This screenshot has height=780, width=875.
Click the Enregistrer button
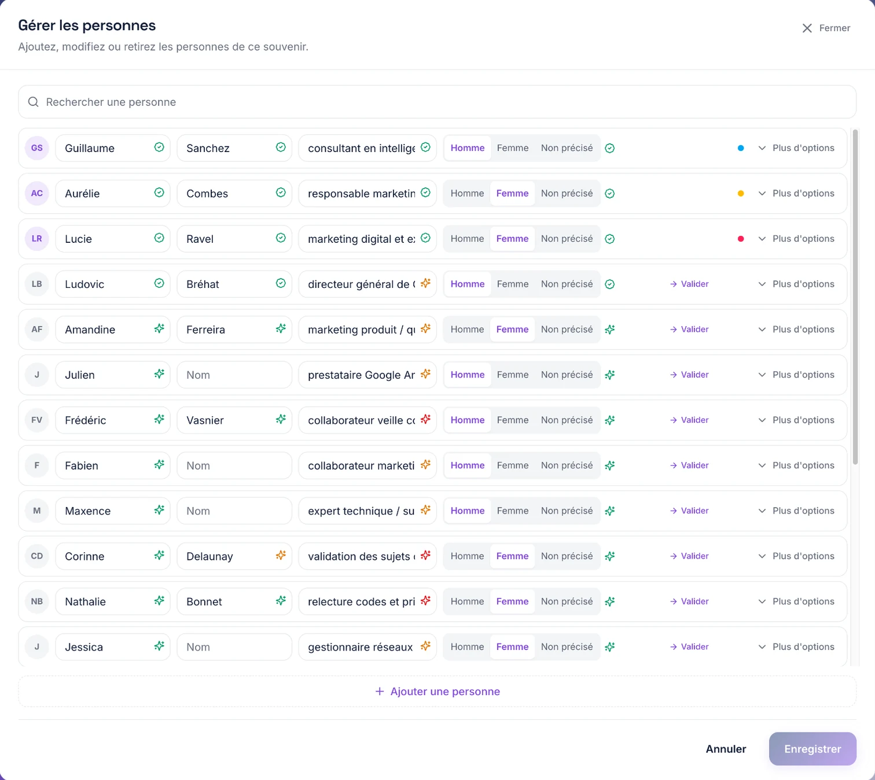tap(812, 749)
